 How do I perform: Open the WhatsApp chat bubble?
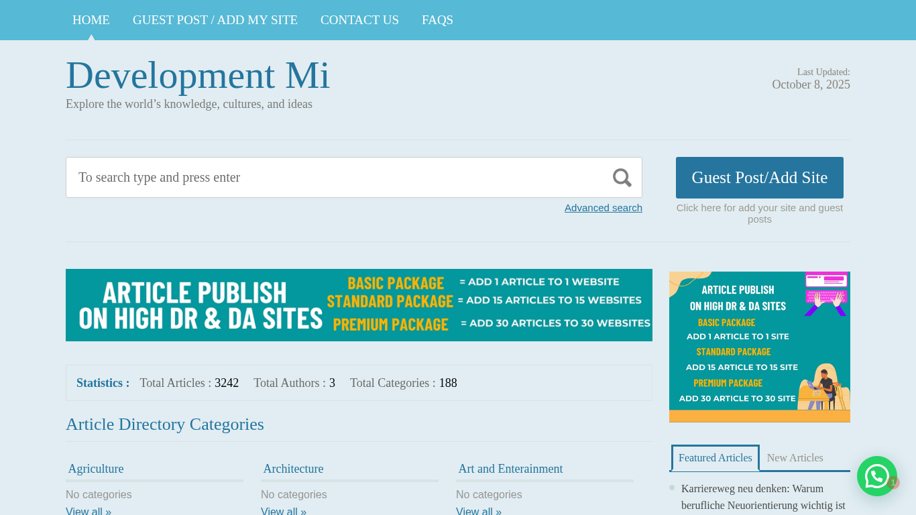click(x=876, y=476)
